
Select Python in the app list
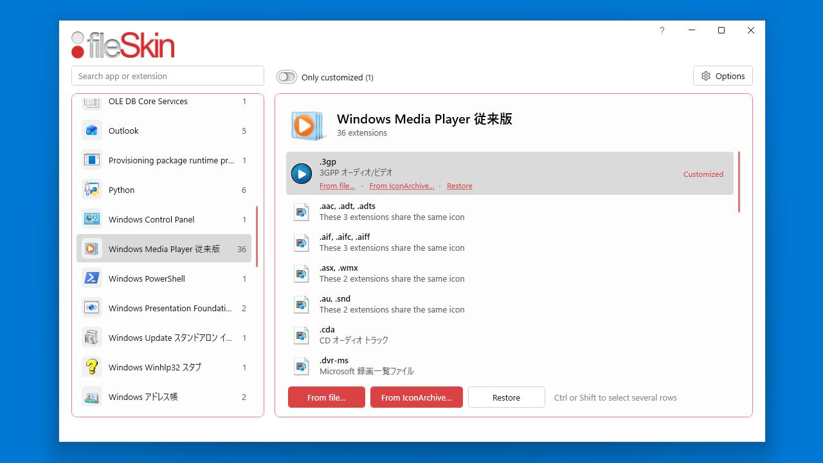point(164,190)
